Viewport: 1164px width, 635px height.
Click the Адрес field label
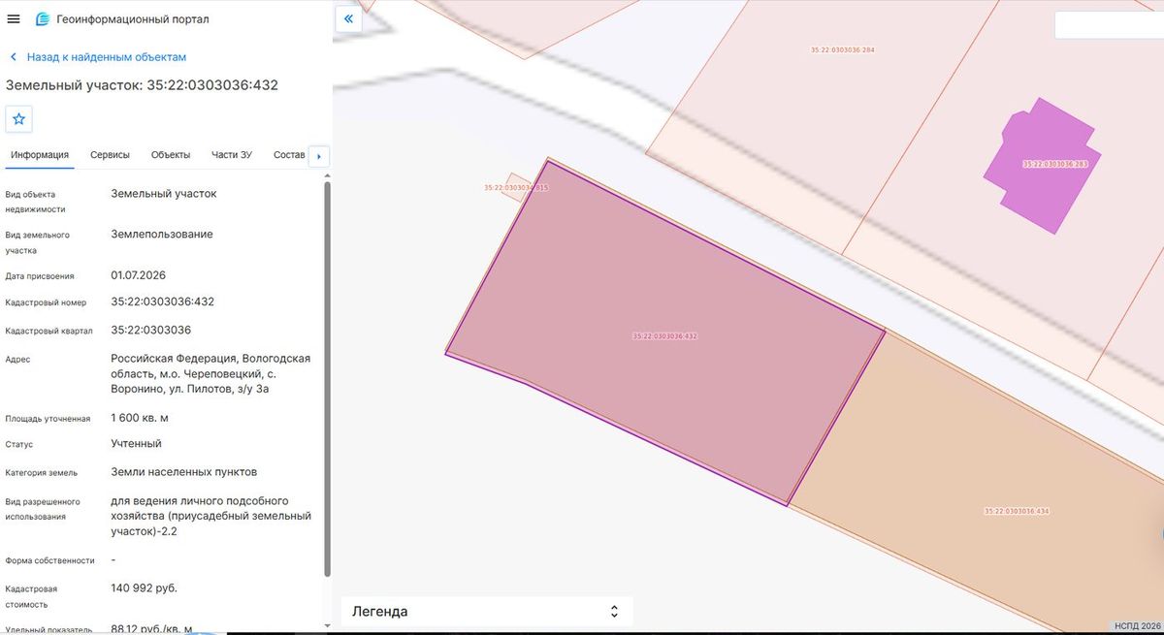point(17,360)
